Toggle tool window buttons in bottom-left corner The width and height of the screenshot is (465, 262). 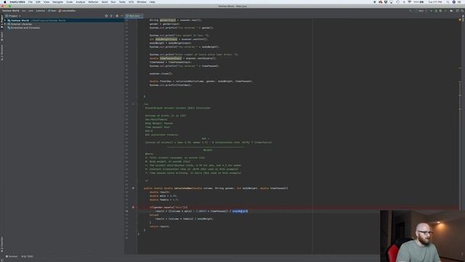tap(2, 261)
